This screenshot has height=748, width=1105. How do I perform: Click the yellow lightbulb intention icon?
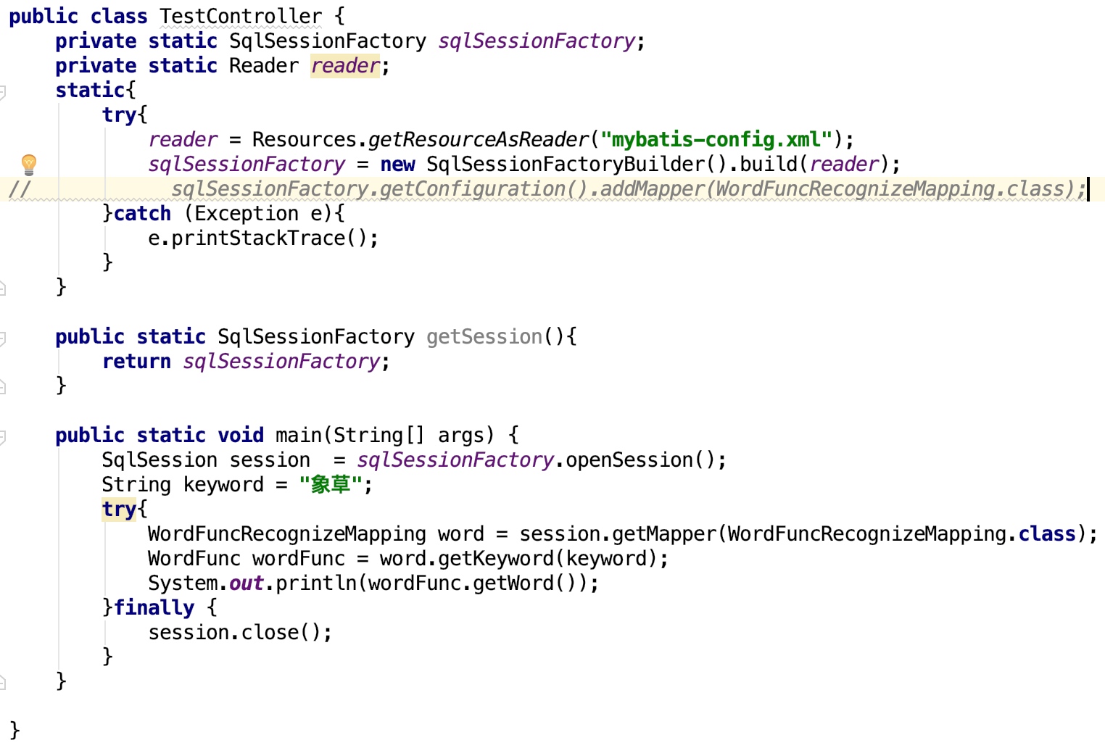[x=28, y=164]
